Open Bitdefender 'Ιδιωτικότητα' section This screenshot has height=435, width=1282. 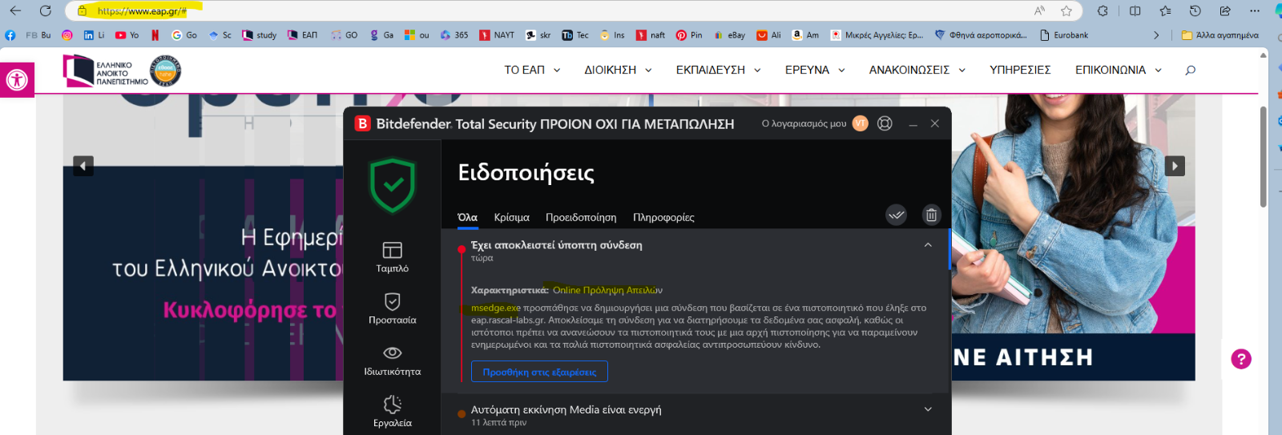[x=392, y=360]
